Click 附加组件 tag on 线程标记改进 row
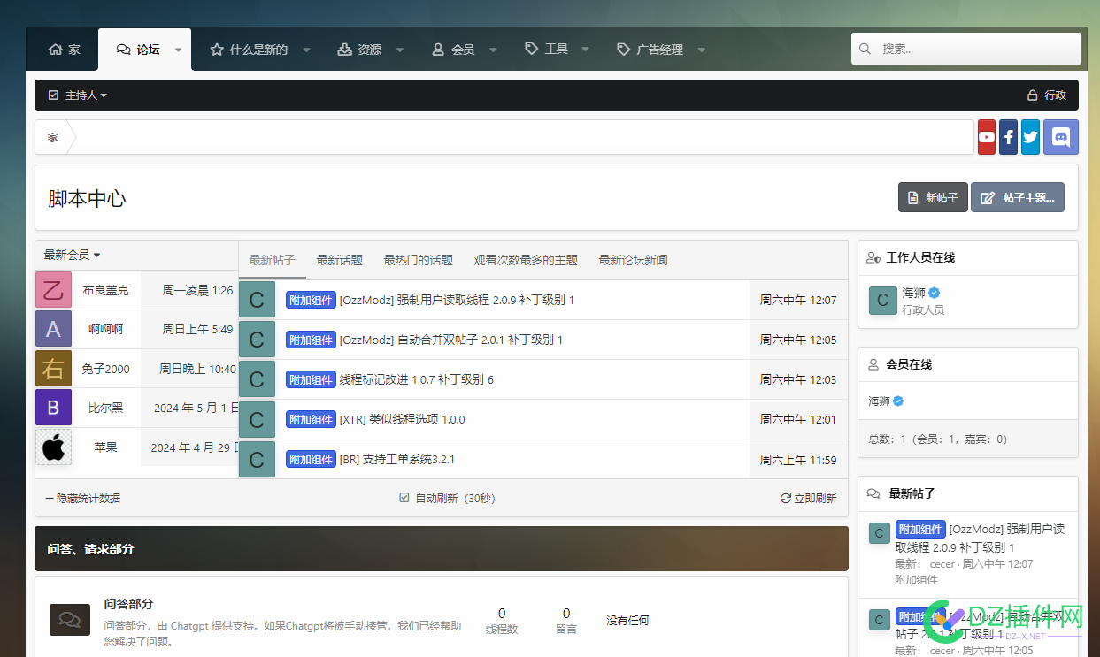This screenshot has height=657, width=1100. click(311, 379)
